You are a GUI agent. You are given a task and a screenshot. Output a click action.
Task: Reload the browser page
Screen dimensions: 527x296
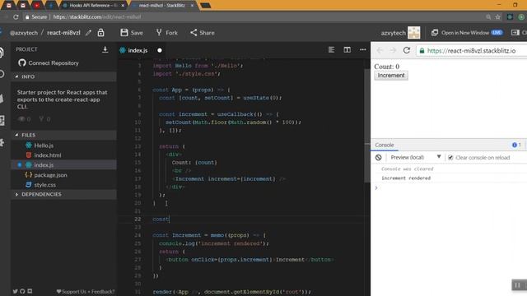point(16,16)
